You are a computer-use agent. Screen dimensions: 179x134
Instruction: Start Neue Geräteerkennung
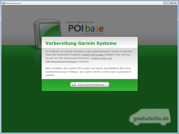point(89,84)
